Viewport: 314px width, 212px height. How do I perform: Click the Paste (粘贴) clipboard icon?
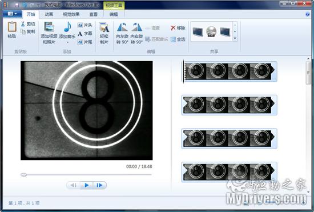click(12, 27)
